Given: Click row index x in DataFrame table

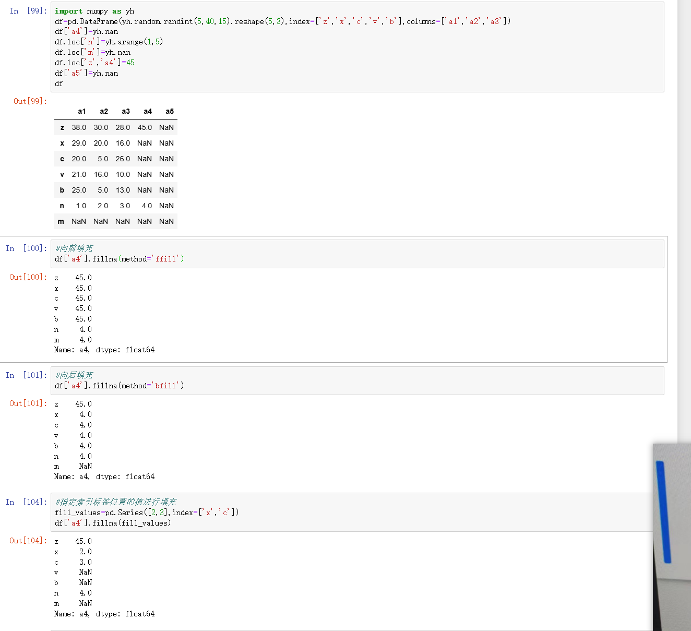Looking at the screenshot, I should tap(62, 143).
